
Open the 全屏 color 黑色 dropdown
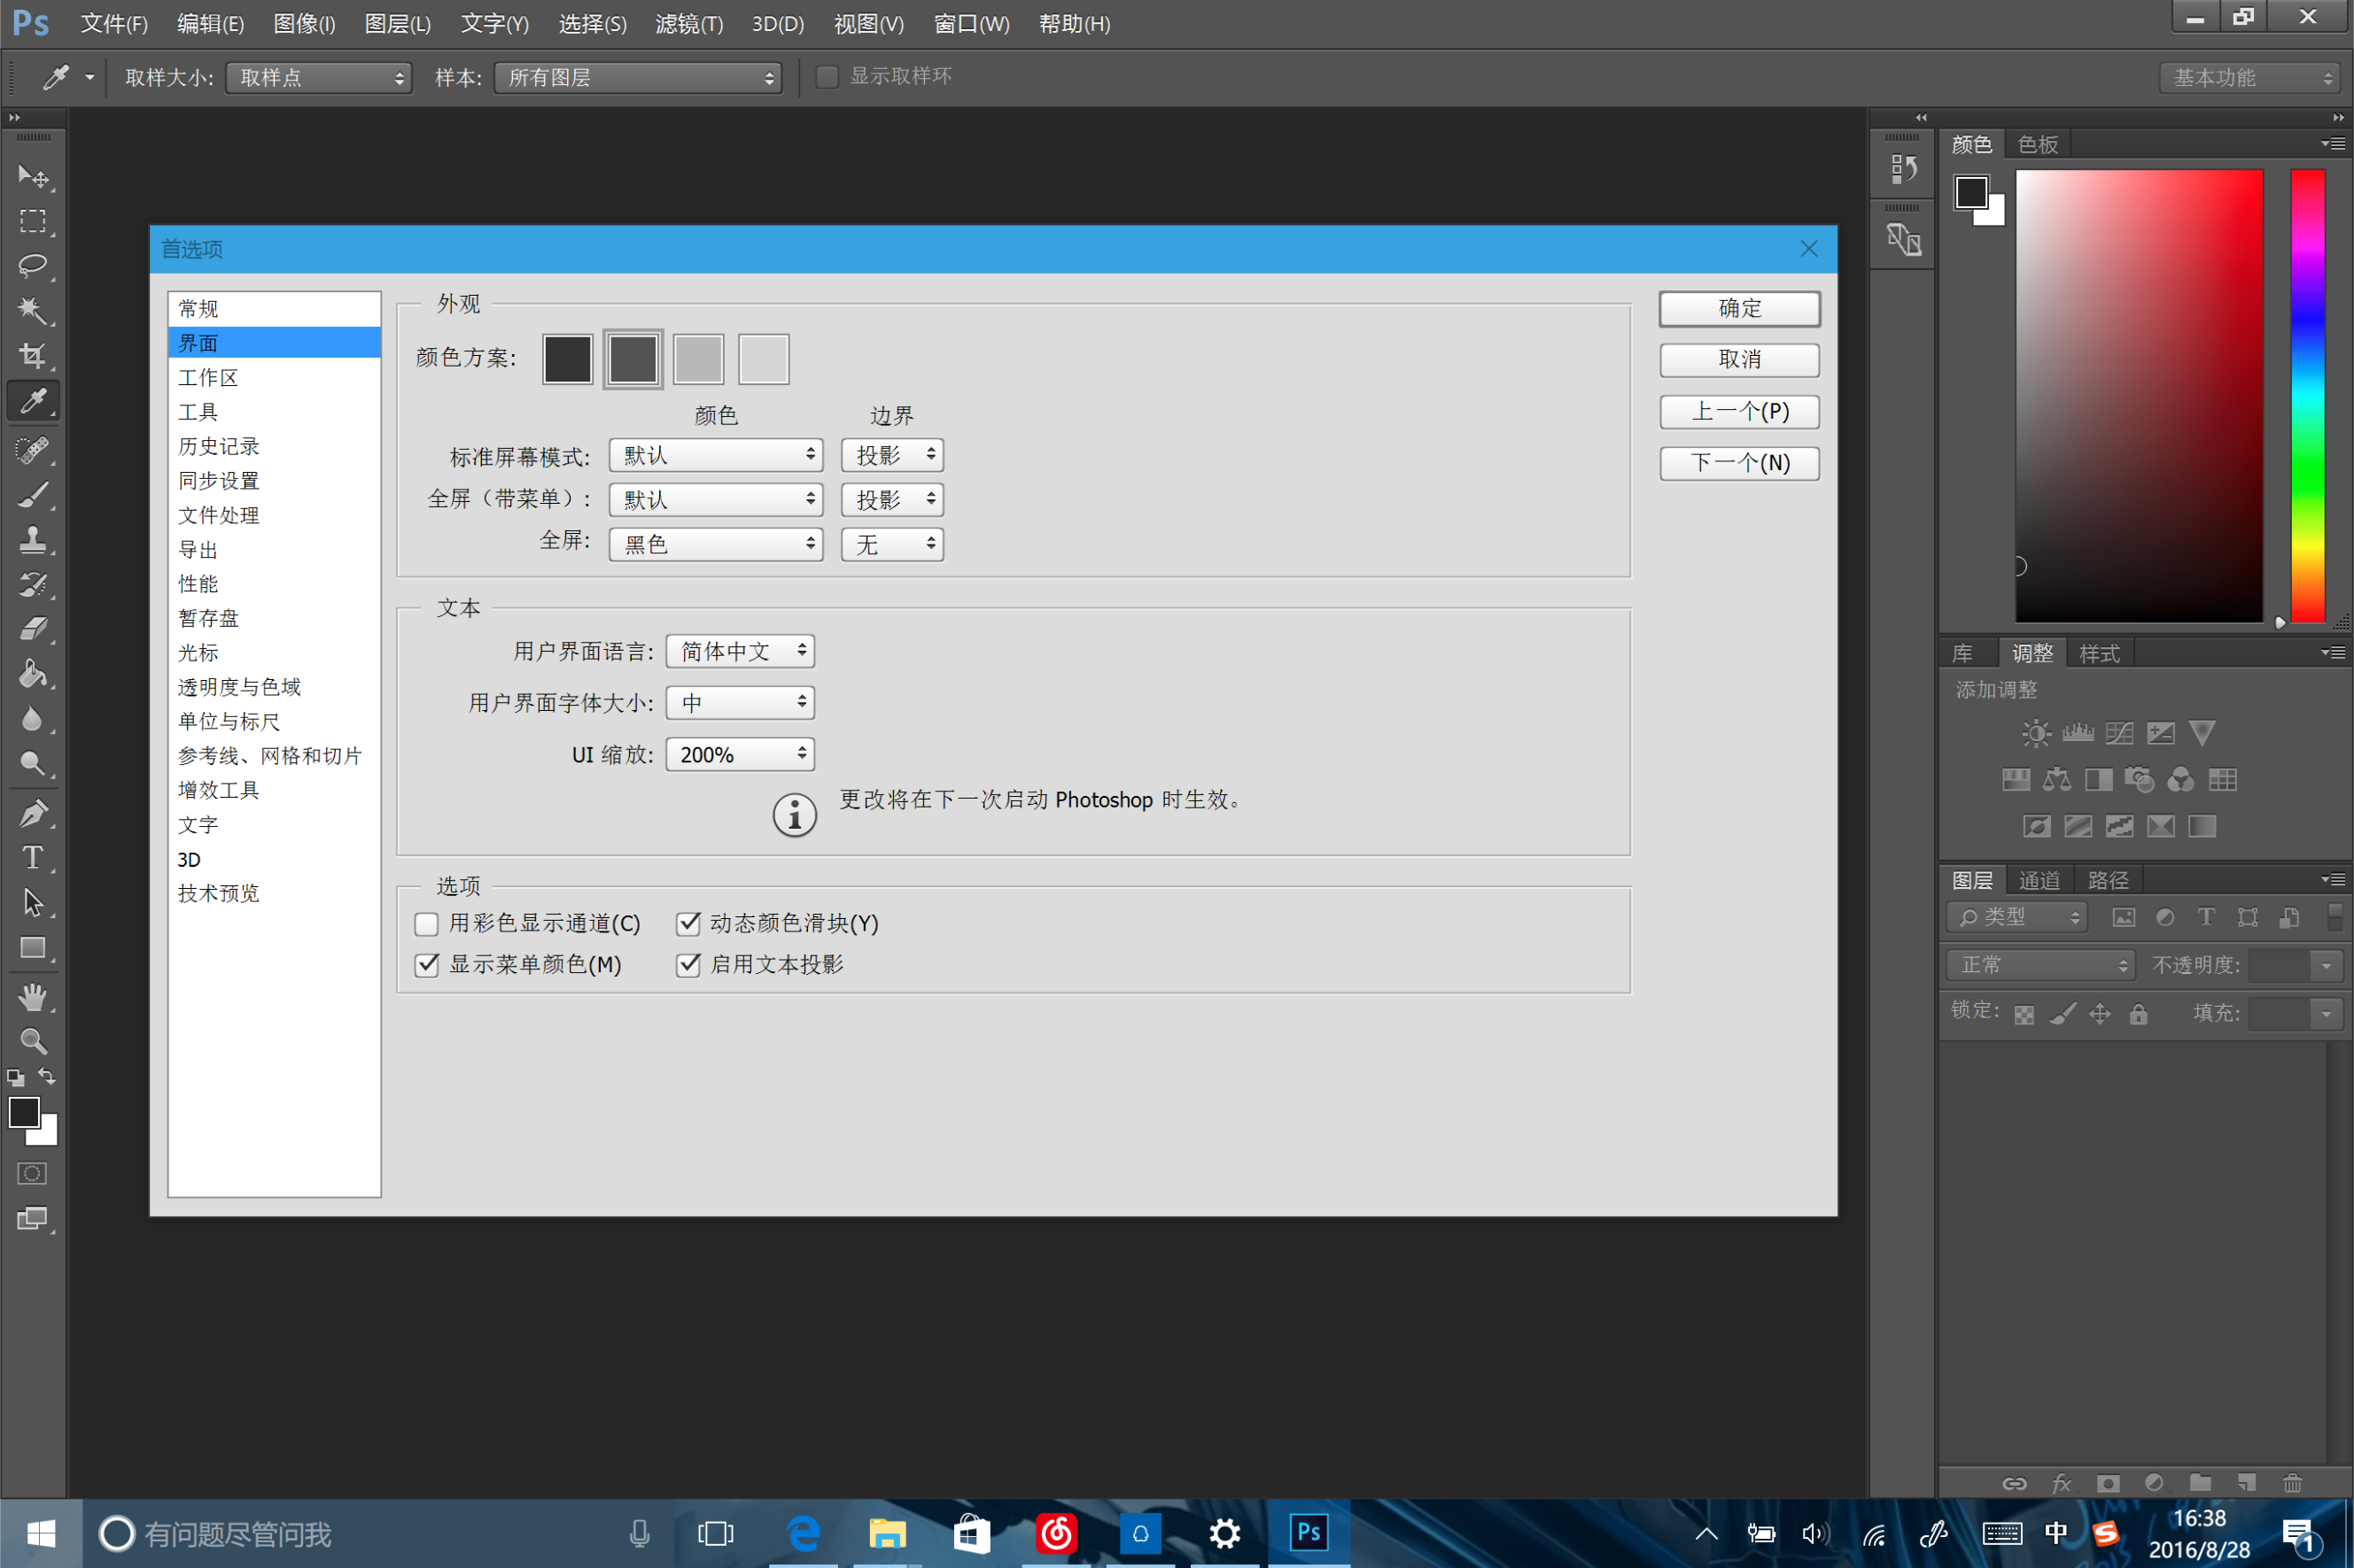click(x=715, y=544)
